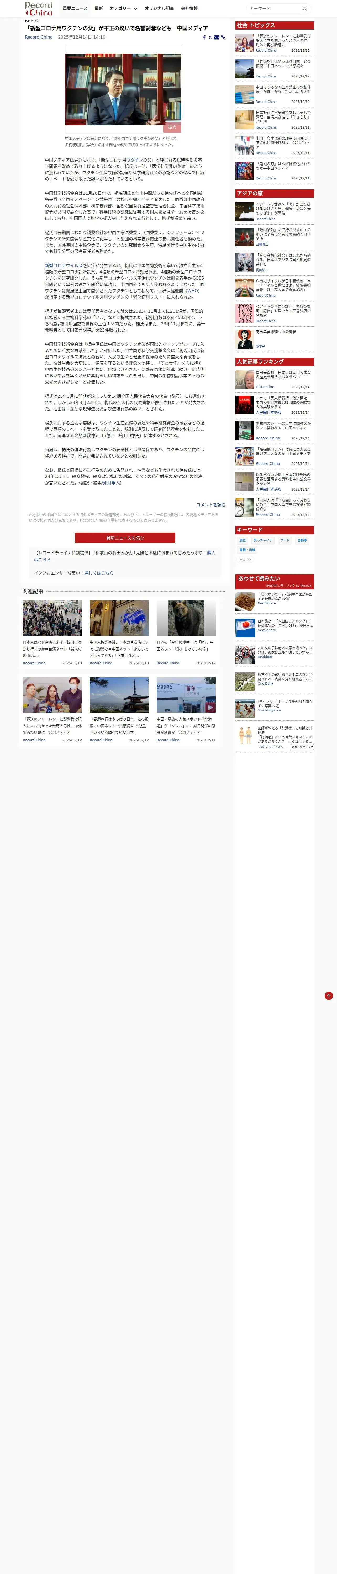Copy the article link icon
The image size is (337, 1574).
pyautogui.click(x=223, y=37)
